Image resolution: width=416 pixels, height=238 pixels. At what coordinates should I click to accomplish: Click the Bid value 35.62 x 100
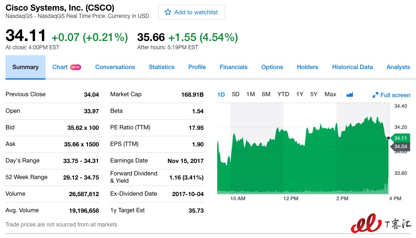coord(83,128)
